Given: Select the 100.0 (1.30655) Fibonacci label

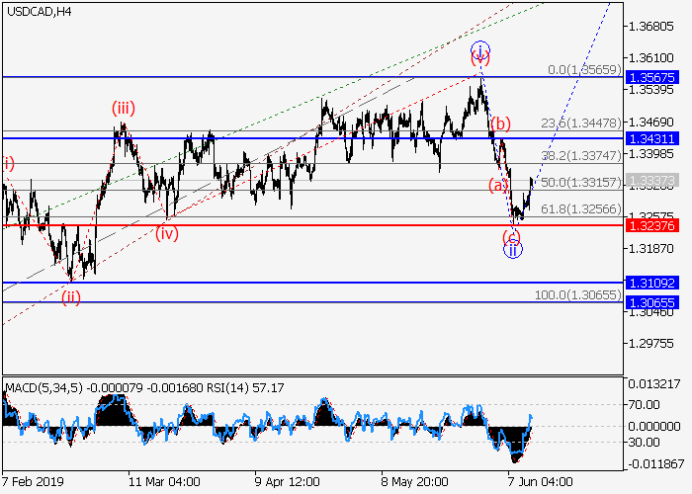Looking at the screenshot, I should (x=577, y=295).
